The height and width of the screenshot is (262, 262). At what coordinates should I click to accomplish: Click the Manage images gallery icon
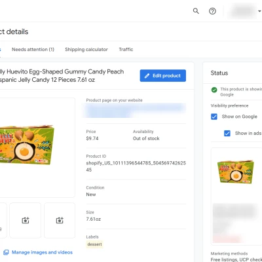[6, 252]
